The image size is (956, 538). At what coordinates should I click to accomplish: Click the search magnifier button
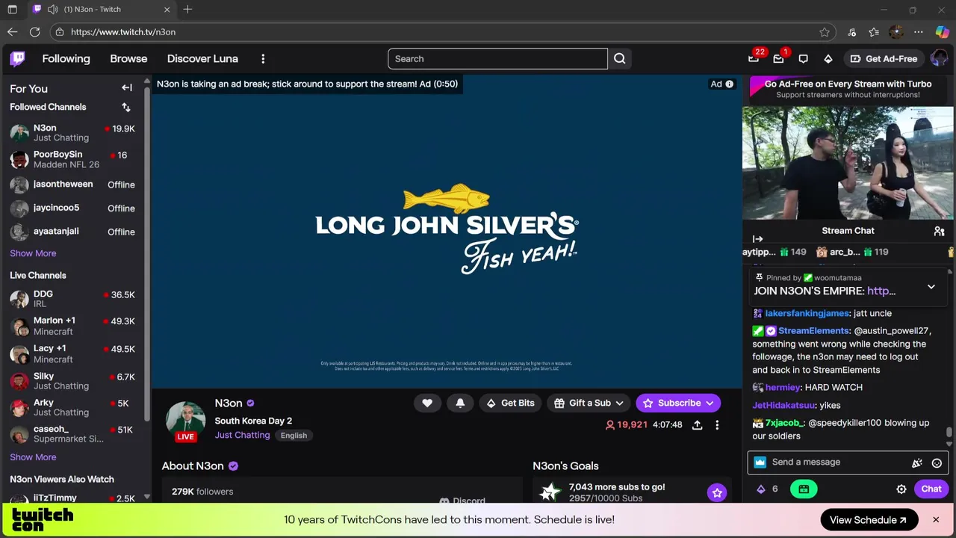coord(620,59)
